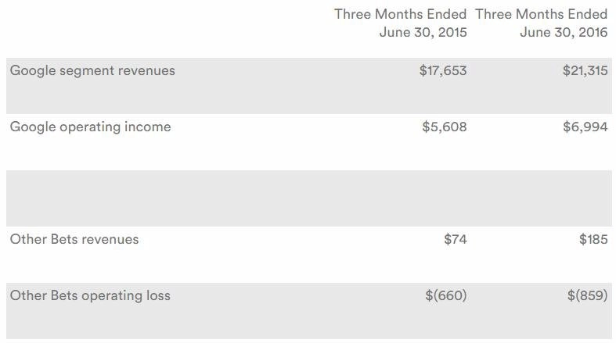Viewport: 616px width, 343px height.
Task: Click the empty gray separator row
Action: [x=309, y=198]
